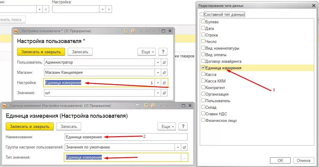
Task: Expand the background Настройка filter dropdown
Action: pos(102,9)
